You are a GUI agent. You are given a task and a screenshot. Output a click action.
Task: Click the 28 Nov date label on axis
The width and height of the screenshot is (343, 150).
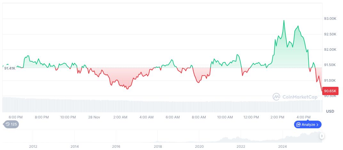[94, 117]
